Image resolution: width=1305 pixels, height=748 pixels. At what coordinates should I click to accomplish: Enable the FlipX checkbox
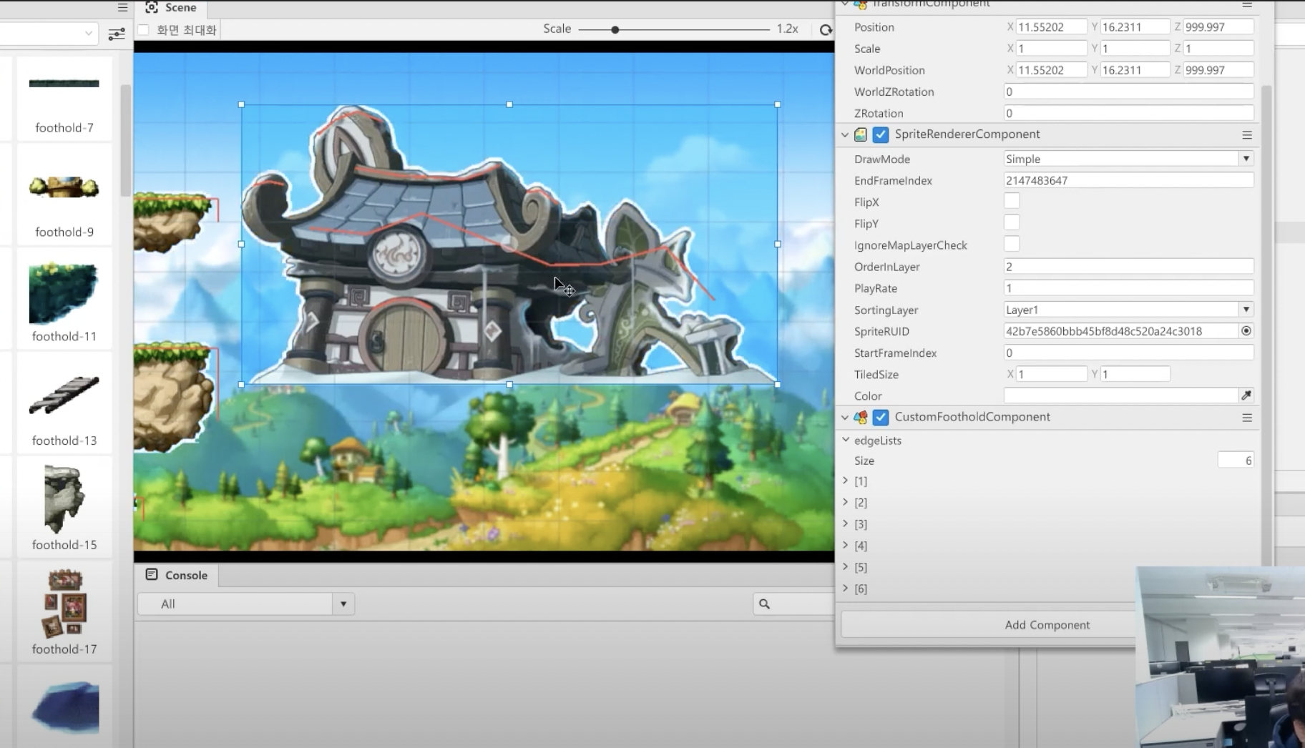pyautogui.click(x=1012, y=202)
